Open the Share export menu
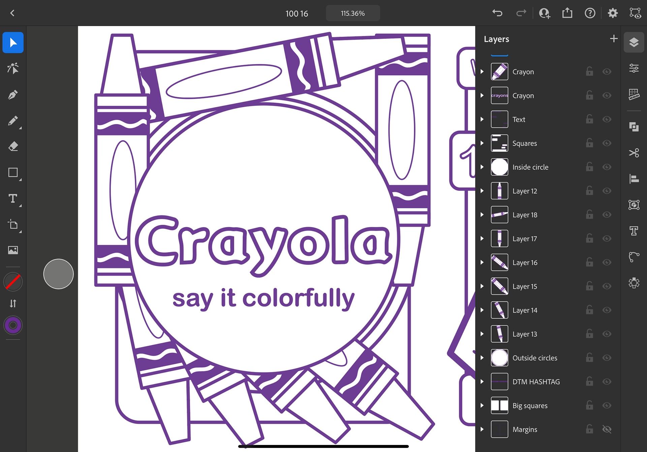Screen dimensions: 647x452 567,13
